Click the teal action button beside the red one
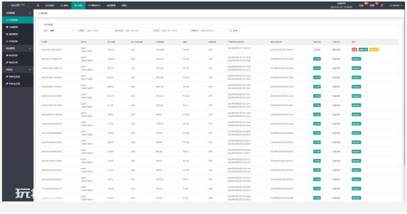Viewport: 407px width, 214px height. click(x=363, y=49)
